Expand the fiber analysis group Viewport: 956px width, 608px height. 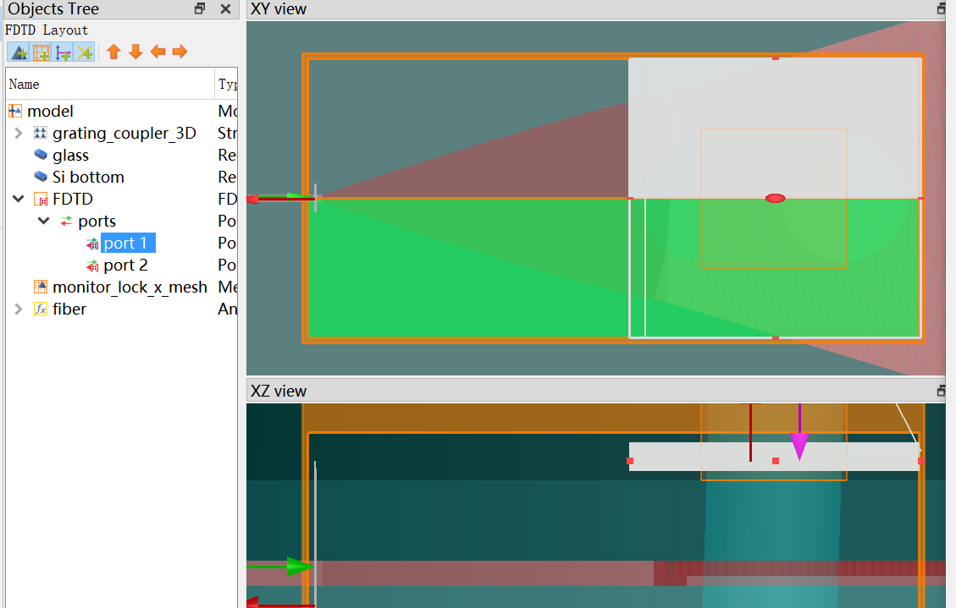(18, 309)
